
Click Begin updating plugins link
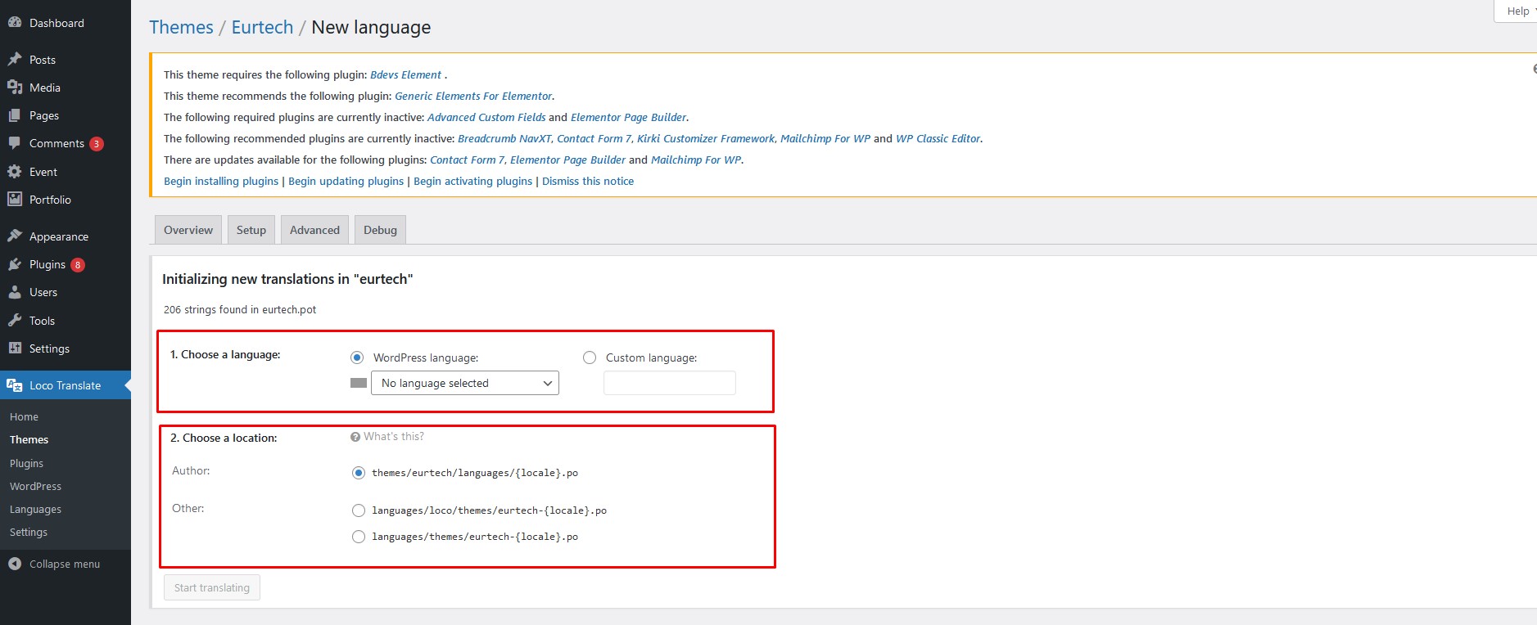point(346,181)
